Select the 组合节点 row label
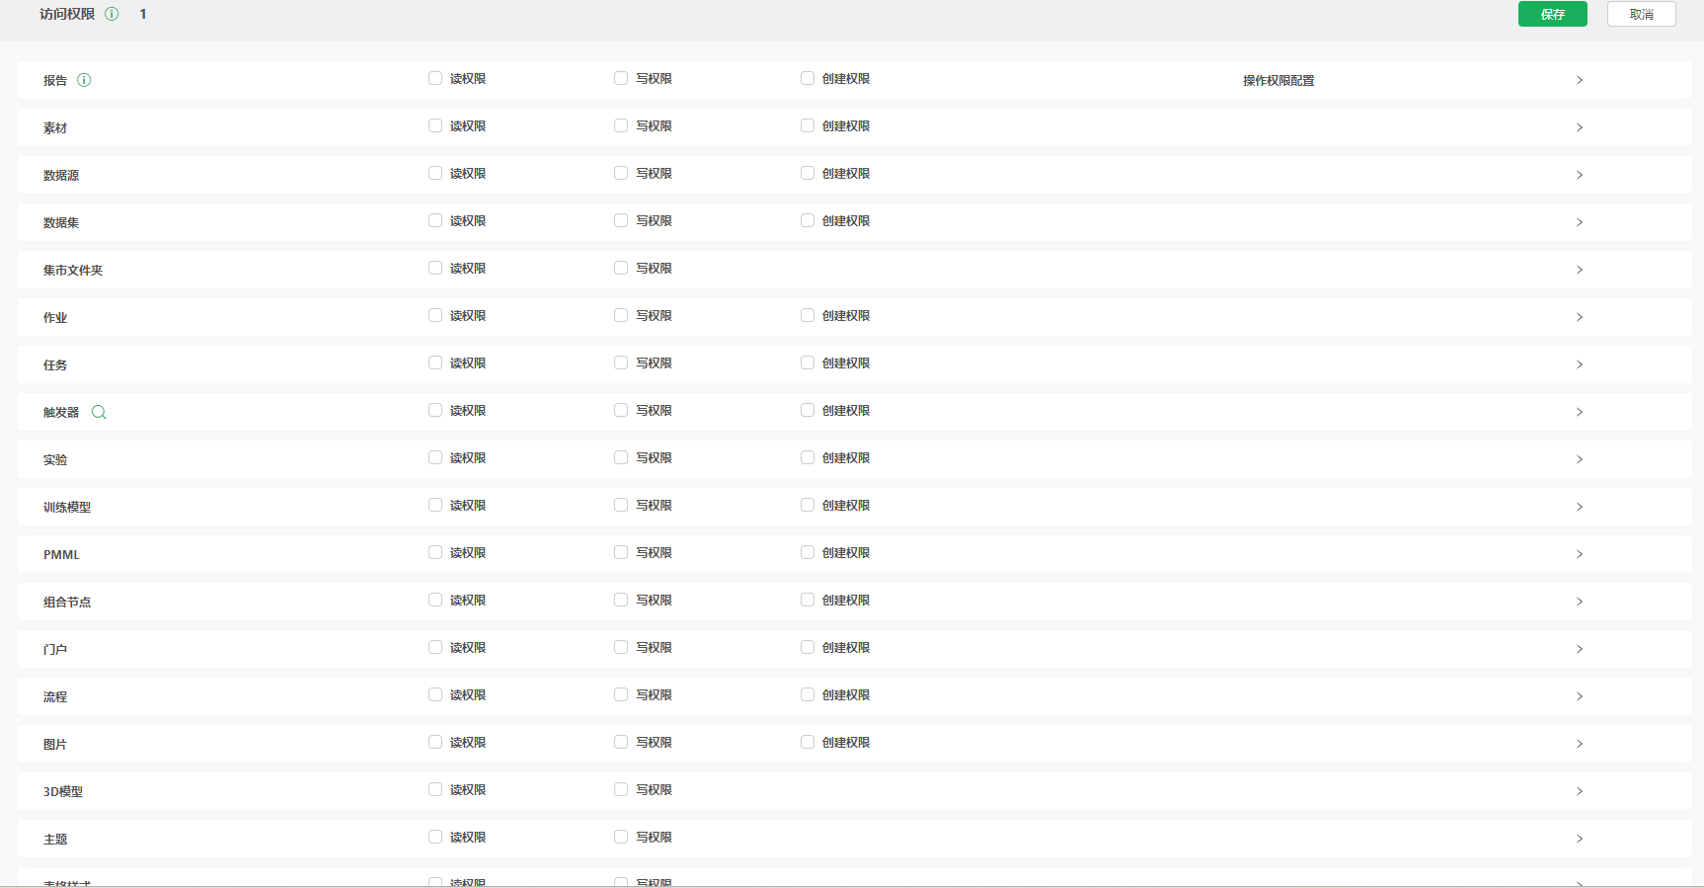The image size is (1704, 888). click(67, 602)
